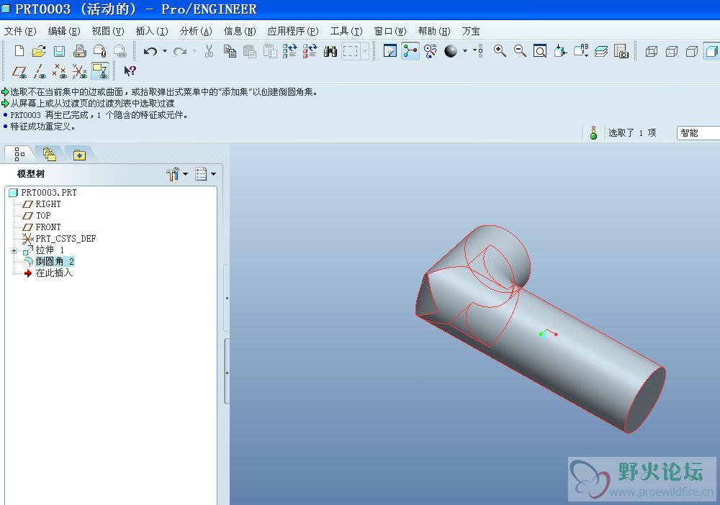Image resolution: width=720 pixels, height=505 pixels.
Task: Open the 应用程序(P) menu
Action: click(x=293, y=31)
